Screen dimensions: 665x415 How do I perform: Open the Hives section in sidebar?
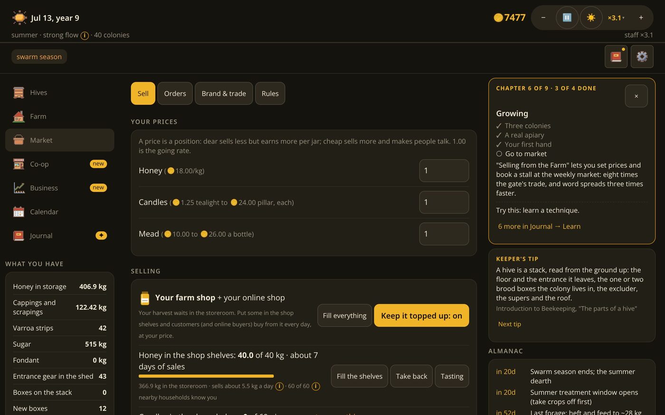[59, 92]
